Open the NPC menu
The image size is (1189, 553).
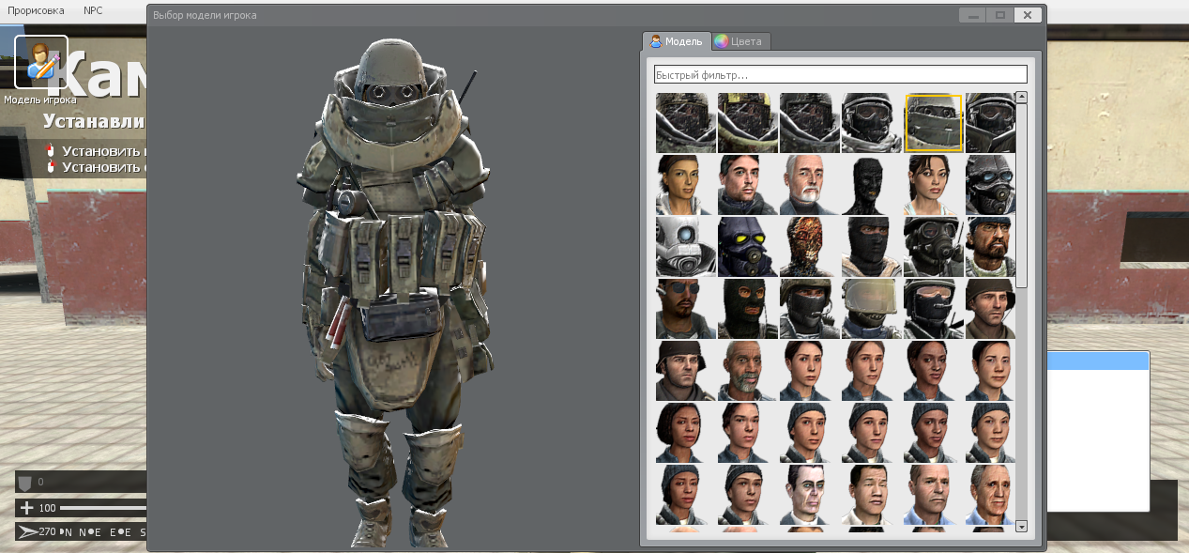(91, 10)
